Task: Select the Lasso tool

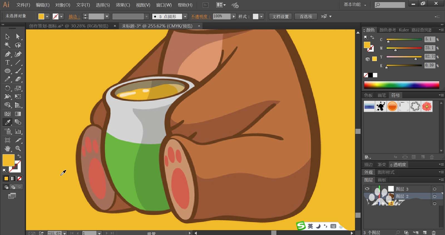Action: click(x=18, y=45)
